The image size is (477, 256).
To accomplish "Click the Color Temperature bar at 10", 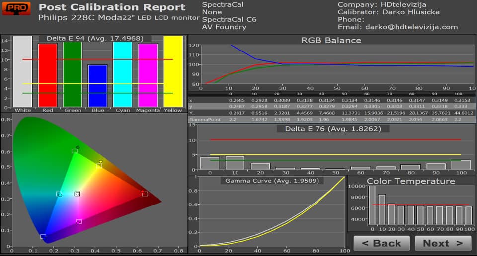I will pos(382,209).
